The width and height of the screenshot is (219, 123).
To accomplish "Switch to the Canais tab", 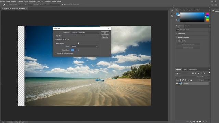I will (185, 69).
